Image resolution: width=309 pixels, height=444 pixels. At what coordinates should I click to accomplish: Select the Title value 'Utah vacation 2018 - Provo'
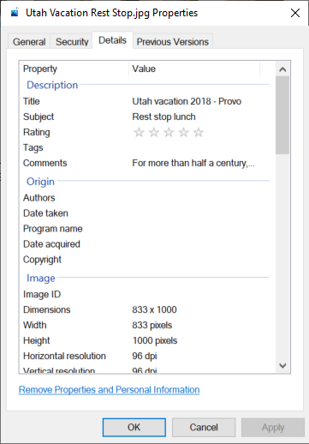[187, 101]
